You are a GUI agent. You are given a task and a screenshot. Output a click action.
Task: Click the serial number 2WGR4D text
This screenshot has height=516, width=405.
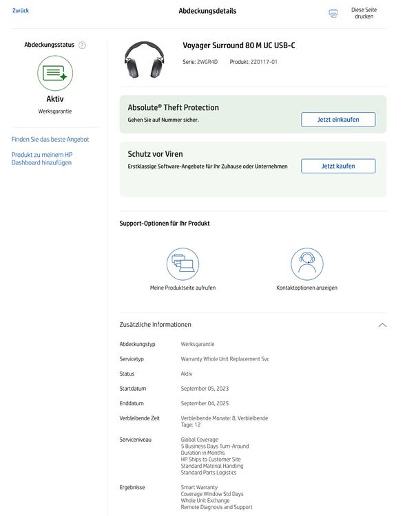[207, 62]
